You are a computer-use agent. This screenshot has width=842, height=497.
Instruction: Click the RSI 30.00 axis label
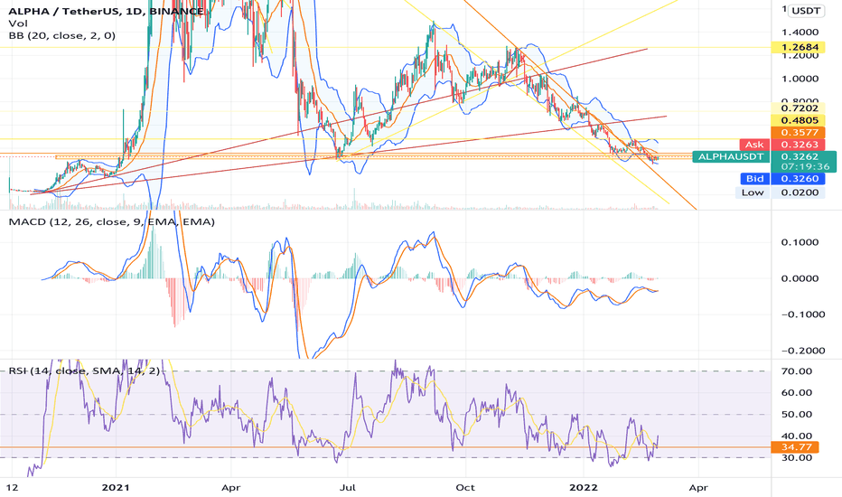pyautogui.click(x=796, y=458)
